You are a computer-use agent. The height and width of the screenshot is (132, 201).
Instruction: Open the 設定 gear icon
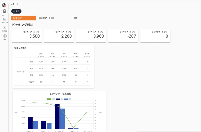pyautogui.click(x=5, y=36)
